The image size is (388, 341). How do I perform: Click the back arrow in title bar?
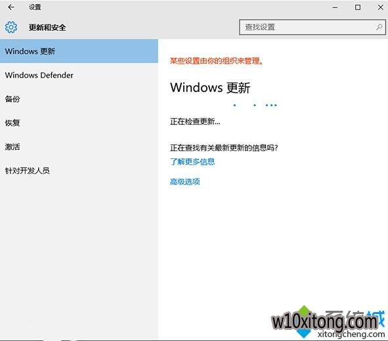coord(11,7)
